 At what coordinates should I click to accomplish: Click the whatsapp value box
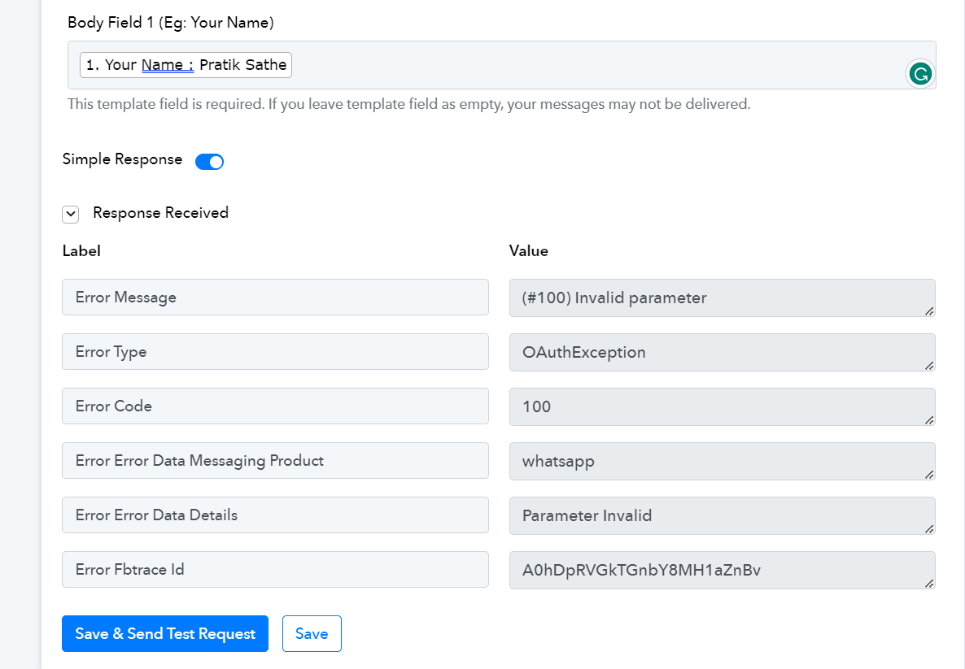click(x=722, y=461)
